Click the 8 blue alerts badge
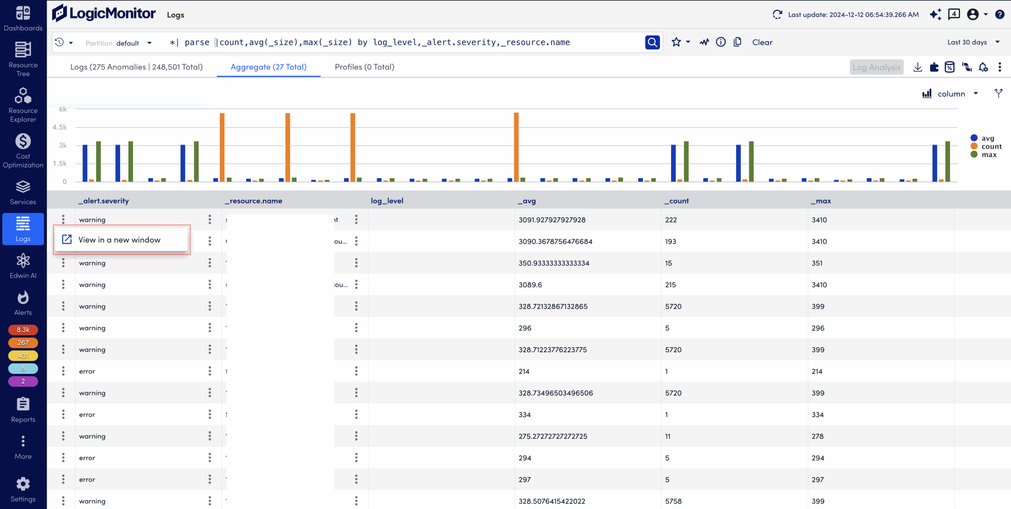Screen dimensions: 1011x509 (x=23, y=369)
